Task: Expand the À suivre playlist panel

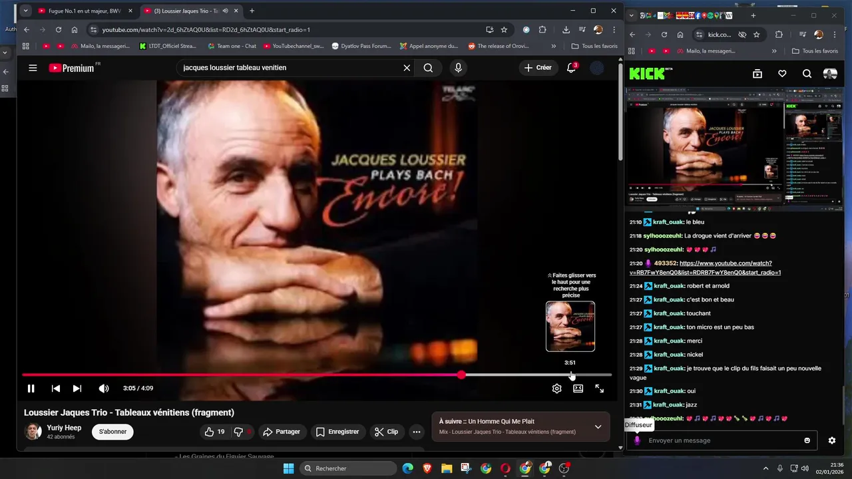Action: [x=598, y=426]
